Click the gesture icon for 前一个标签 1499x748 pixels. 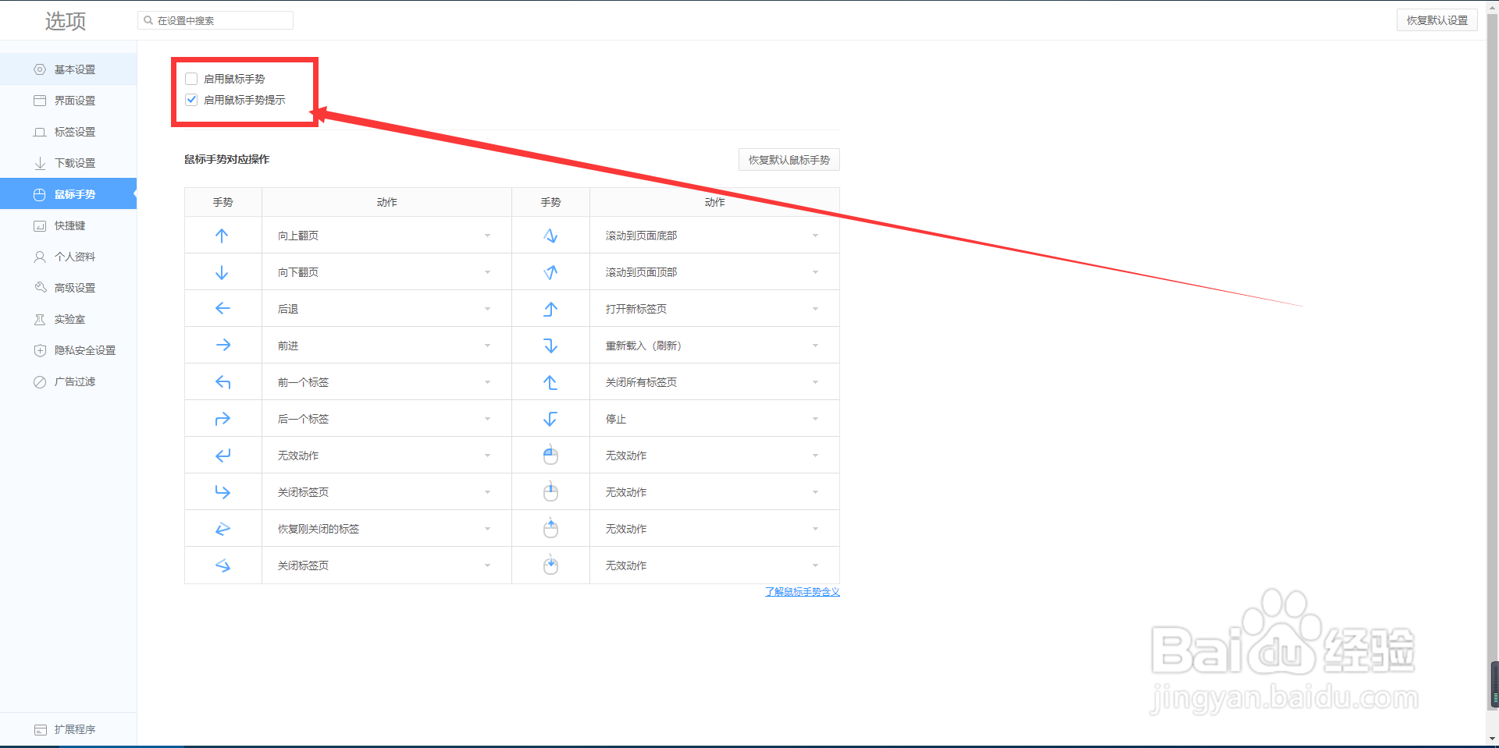pos(223,382)
